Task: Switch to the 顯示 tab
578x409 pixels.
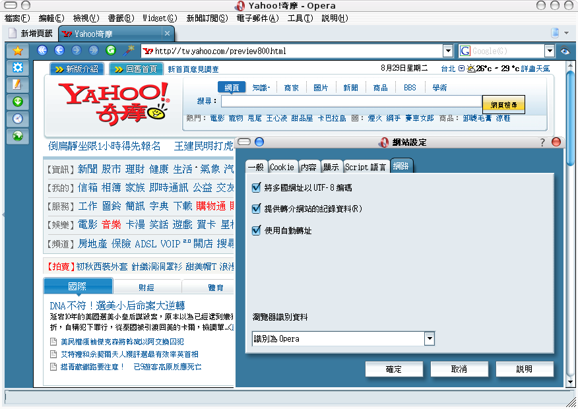Action: [331, 167]
